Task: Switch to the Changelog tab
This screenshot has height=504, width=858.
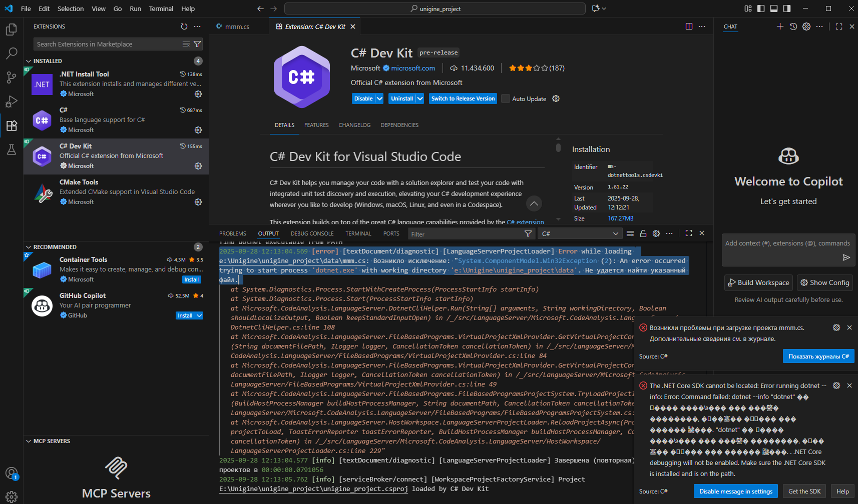Action: coord(354,125)
